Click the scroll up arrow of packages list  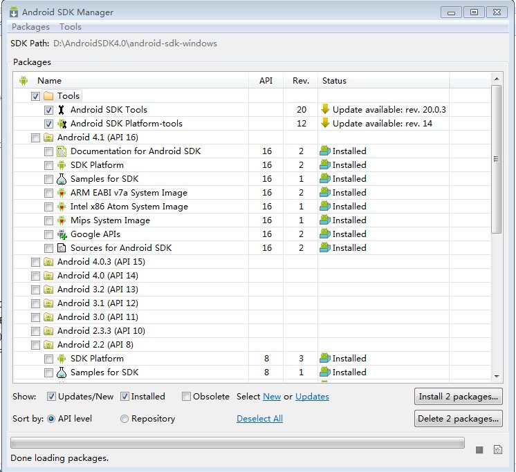(x=497, y=79)
